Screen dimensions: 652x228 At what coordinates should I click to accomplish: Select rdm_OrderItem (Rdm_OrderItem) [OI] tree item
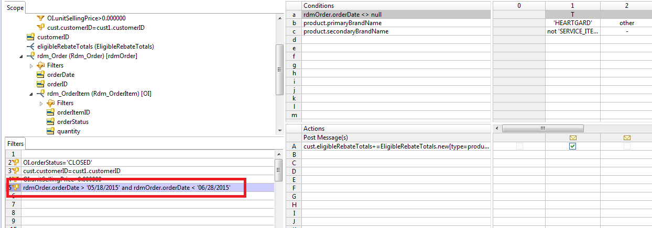point(99,94)
